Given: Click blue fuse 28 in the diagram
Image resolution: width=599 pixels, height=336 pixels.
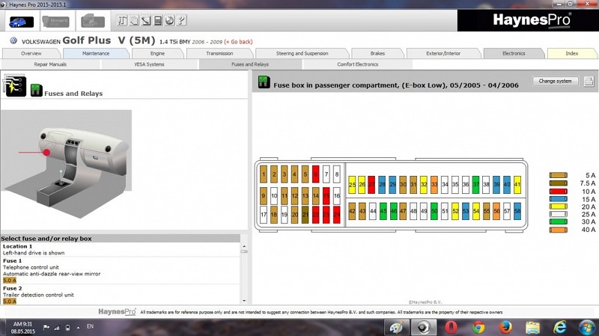Looking at the screenshot, I should pos(382,184).
